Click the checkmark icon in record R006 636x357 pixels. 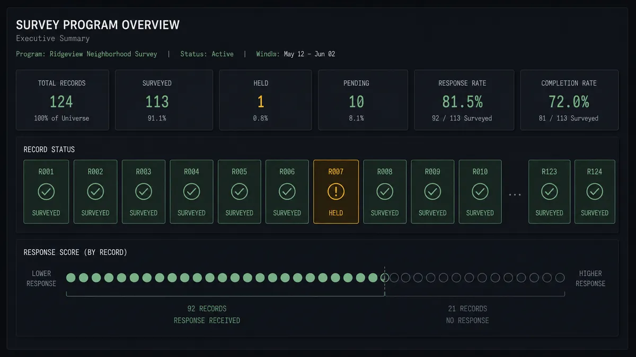click(287, 192)
